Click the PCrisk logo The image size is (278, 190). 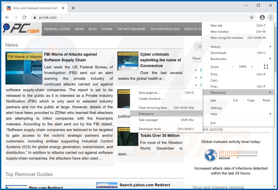[21, 29]
